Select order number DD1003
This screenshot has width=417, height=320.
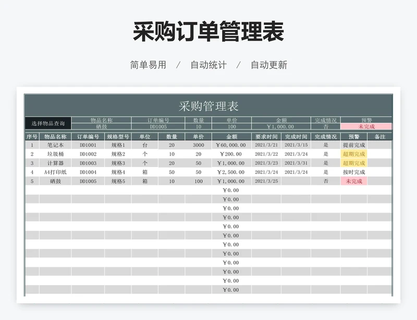tap(88, 163)
